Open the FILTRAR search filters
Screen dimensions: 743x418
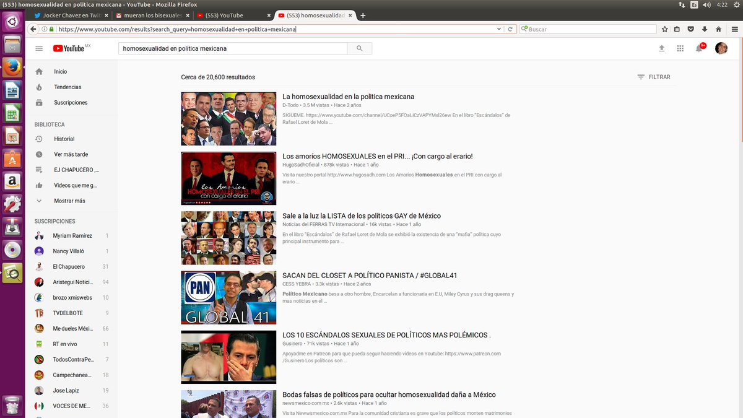pos(654,77)
